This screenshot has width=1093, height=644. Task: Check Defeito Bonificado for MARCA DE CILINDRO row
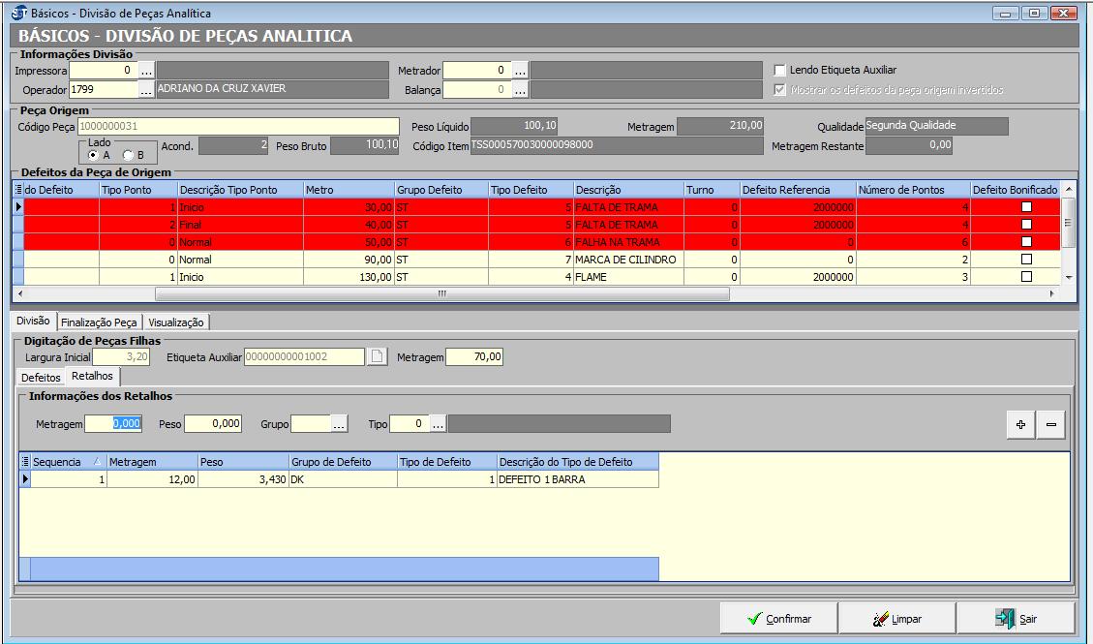click(x=1026, y=260)
